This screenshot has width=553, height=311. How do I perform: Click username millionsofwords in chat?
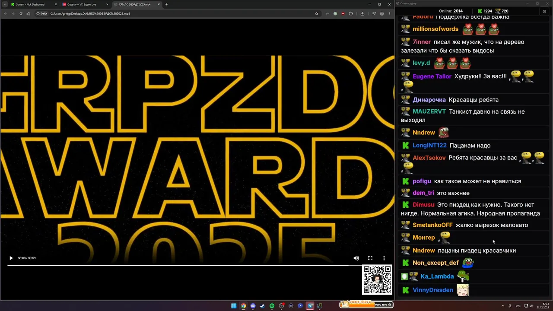tap(435, 29)
